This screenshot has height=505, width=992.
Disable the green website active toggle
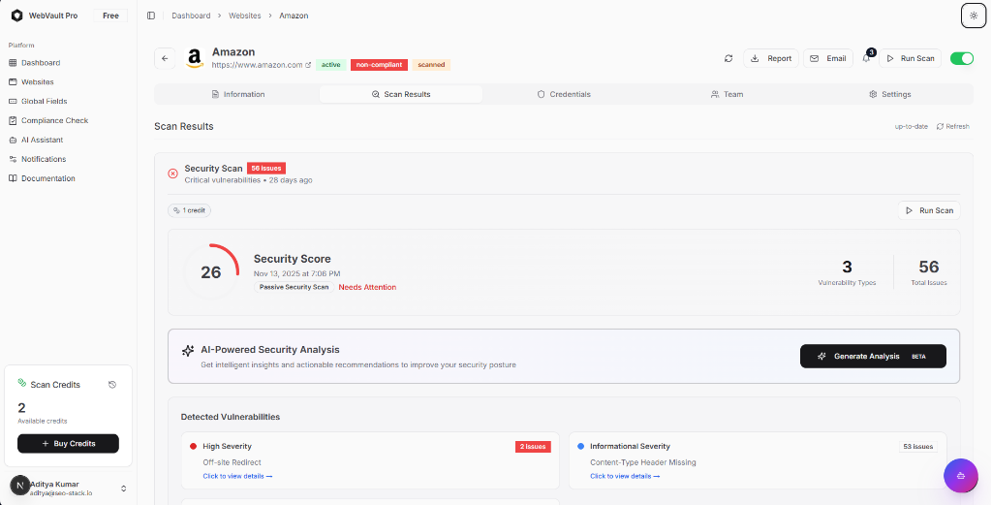[961, 58]
